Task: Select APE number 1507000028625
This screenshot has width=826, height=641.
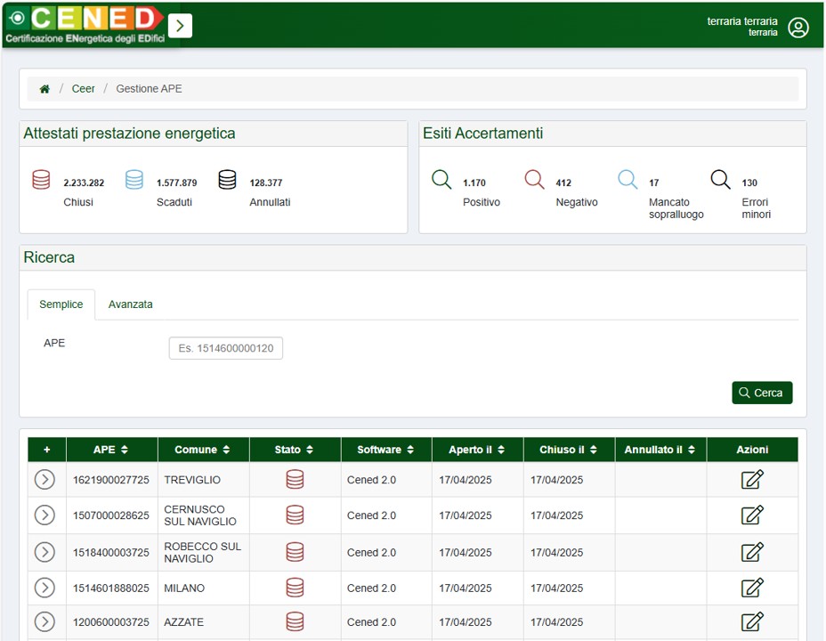Action: point(111,515)
